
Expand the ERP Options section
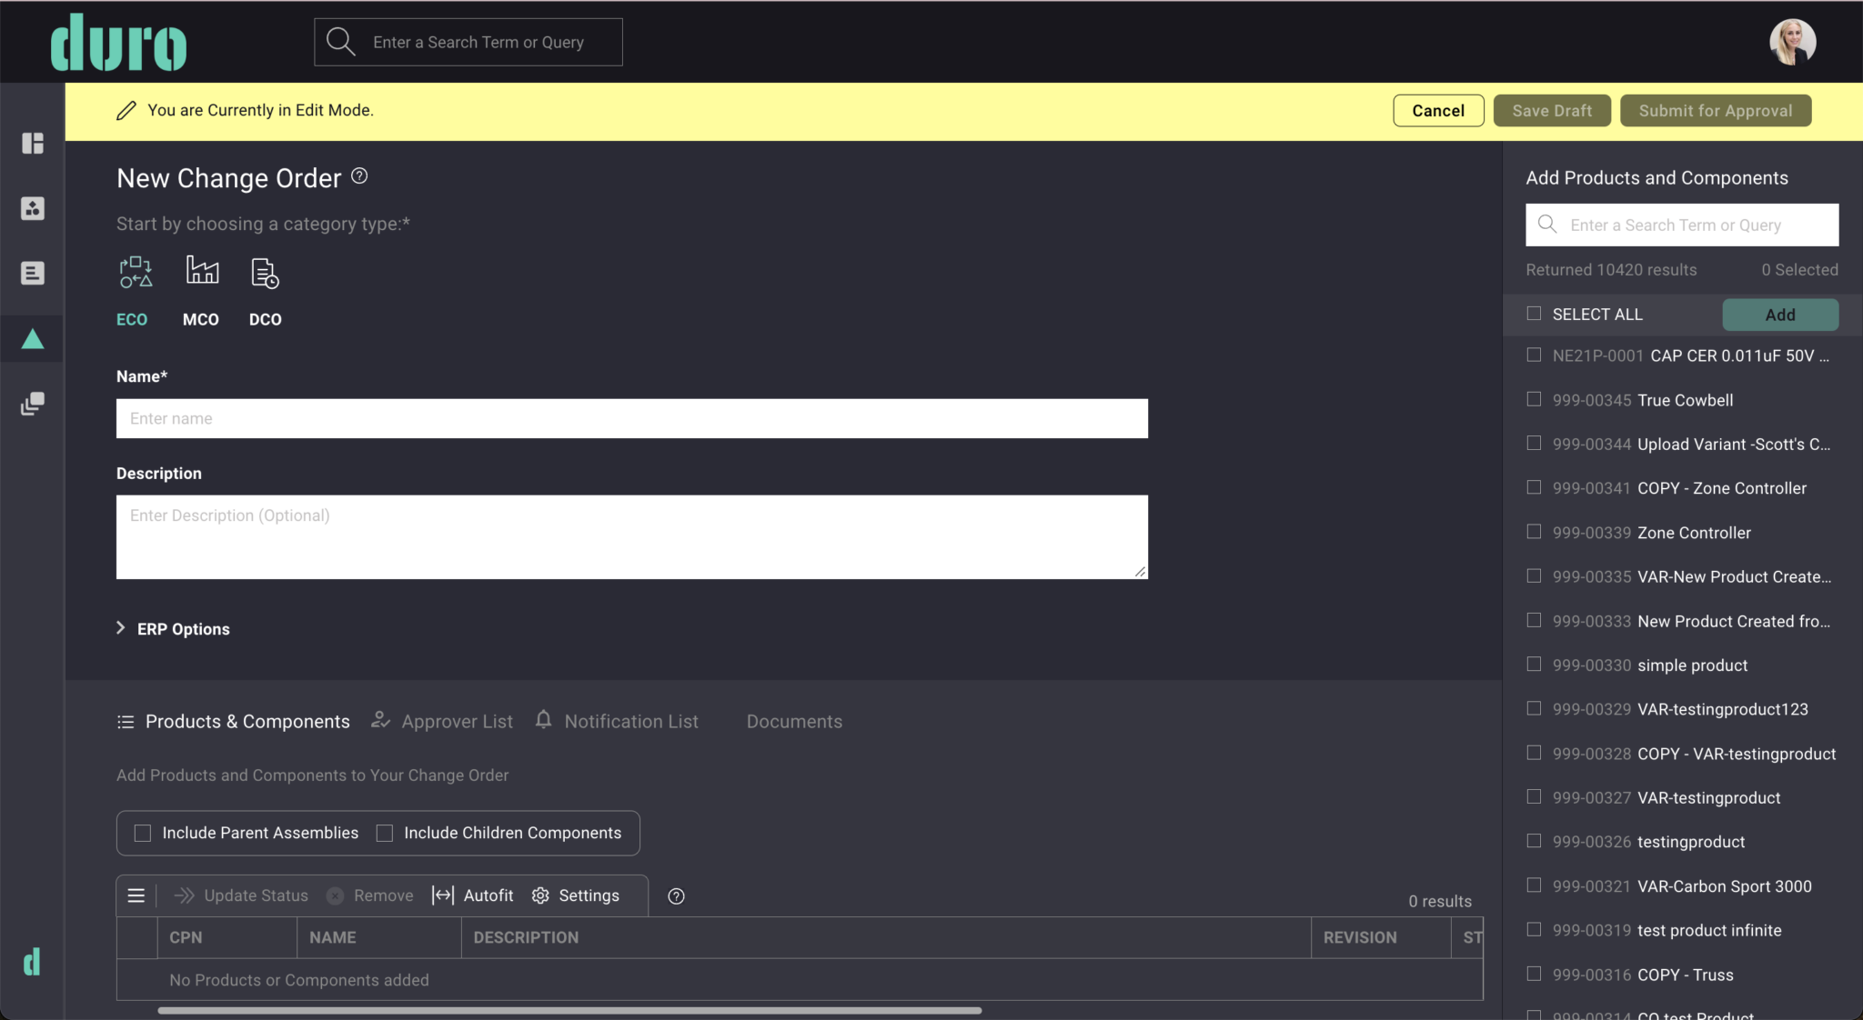[x=122, y=627]
